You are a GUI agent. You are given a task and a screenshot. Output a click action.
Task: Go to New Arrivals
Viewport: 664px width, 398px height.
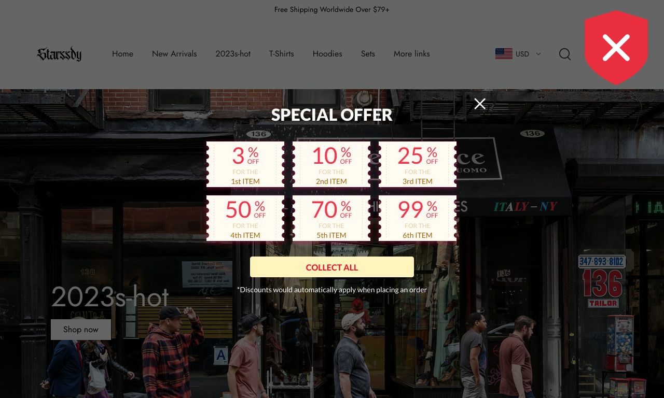pyautogui.click(x=174, y=54)
